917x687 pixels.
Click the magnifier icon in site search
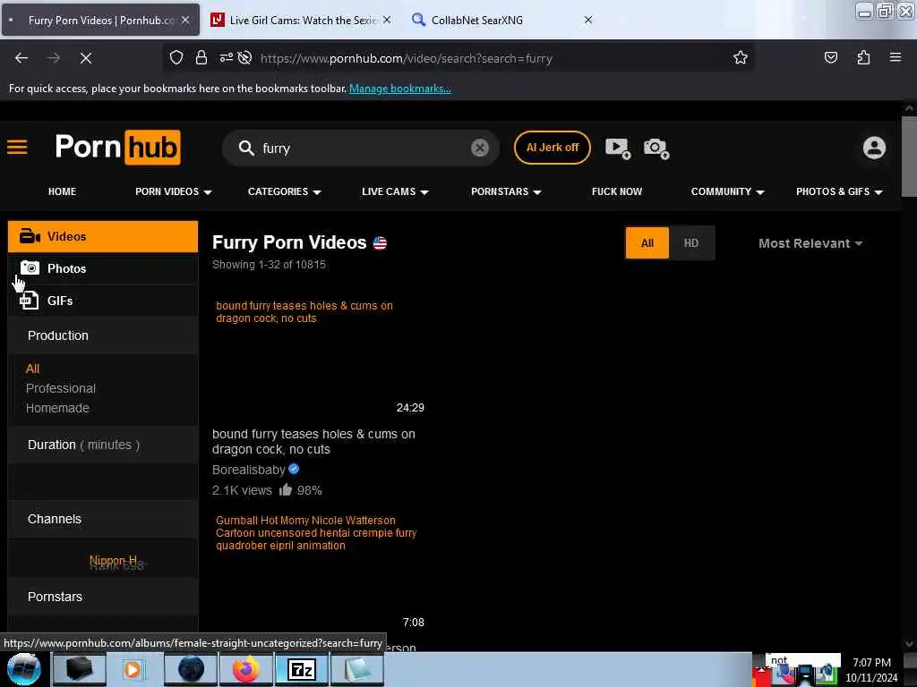pyautogui.click(x=246, y=148)
